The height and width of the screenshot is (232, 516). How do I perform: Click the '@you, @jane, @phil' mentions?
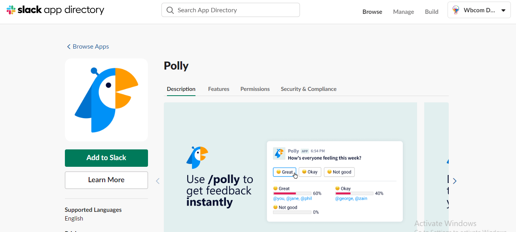click(x=292, y=198)
